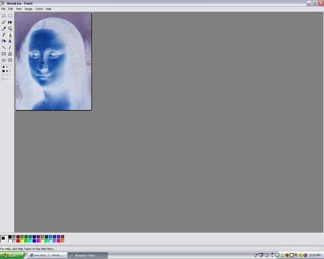The width and height of the screenshot is (324, 259).
Task: Select the rectangular Select tool
Action: [x=10, y=16]
